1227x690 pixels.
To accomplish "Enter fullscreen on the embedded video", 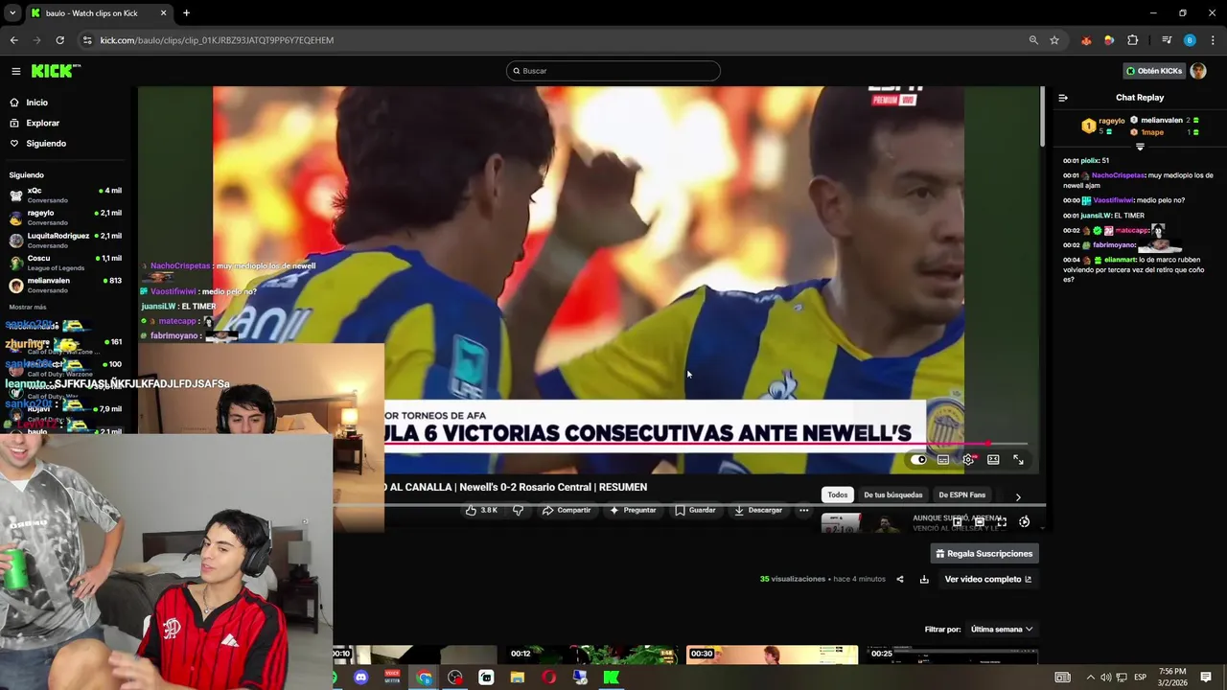I will pyautogui.click(x=1018, y=460).
